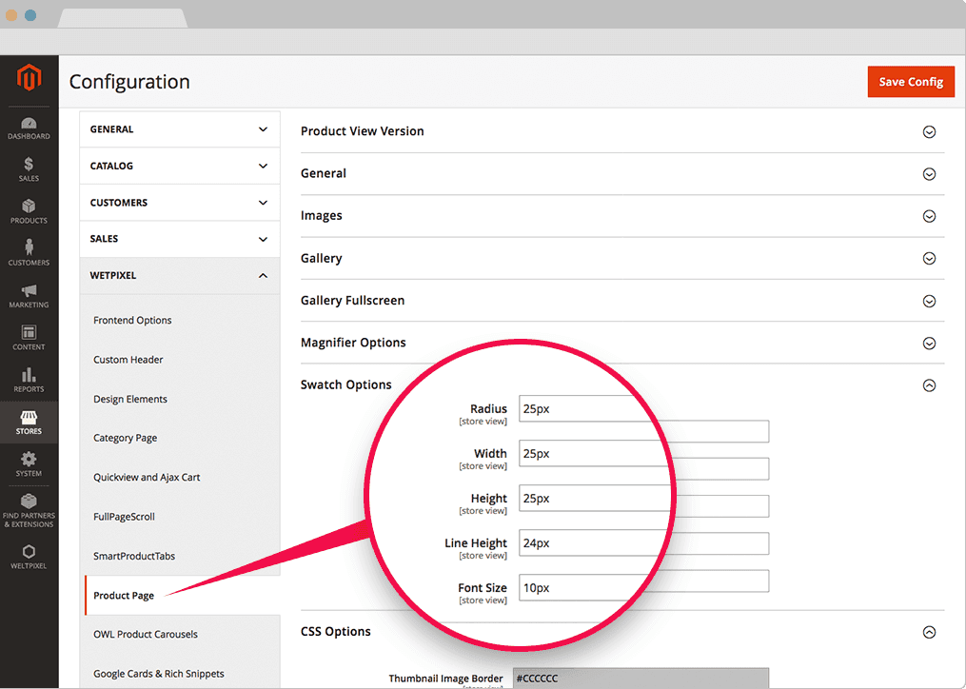This screenshot has width=966, height=689.
Task: Select Category Page menu item
Action: (125, 439)
